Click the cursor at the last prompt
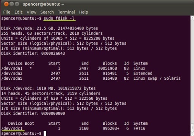Viewport: 194px width, 136px height. pyautogui.click(x=45, y=133)
